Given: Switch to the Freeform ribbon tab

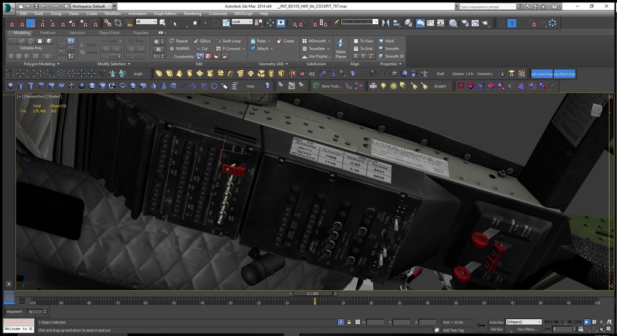Looking at the screenshot, I should [x=48, y=33].
